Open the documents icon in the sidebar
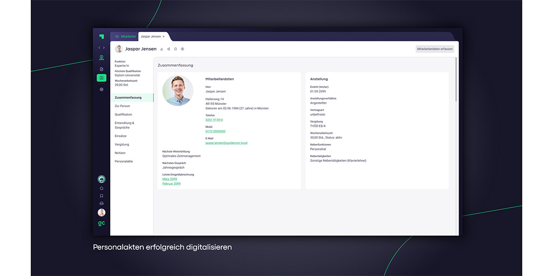Image resolution: width=553 pixels, height=276 pixels. coord(101,68)
